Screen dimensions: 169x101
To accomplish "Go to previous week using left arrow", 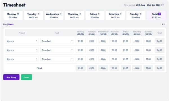I will [163, 24].
